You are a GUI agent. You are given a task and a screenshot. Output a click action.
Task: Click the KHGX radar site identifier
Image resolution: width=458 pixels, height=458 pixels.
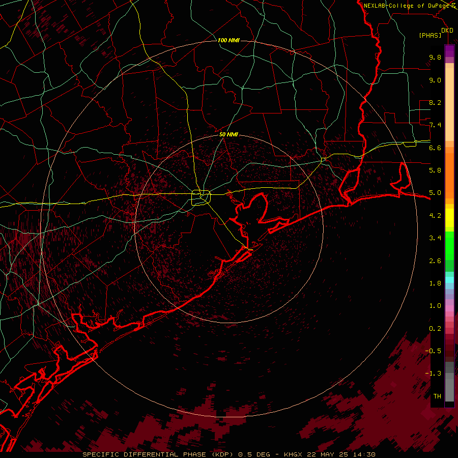pos(293,454)
